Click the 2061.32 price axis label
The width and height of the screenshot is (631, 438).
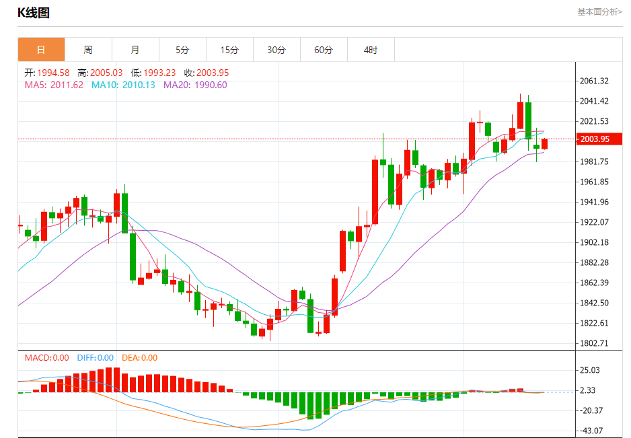click(x=594, y=81)
